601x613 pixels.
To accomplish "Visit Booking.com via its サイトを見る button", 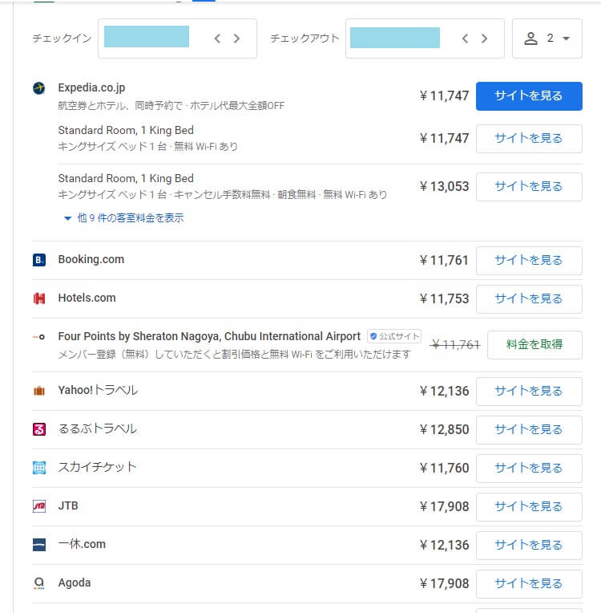I will pyautogui.click(x=529, y=260).
